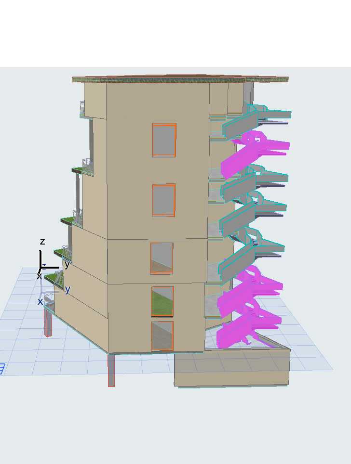Select the topmost window on the front facade
Image resolution: width=351 pixels, height=464 pixels.
pos(164,140)
